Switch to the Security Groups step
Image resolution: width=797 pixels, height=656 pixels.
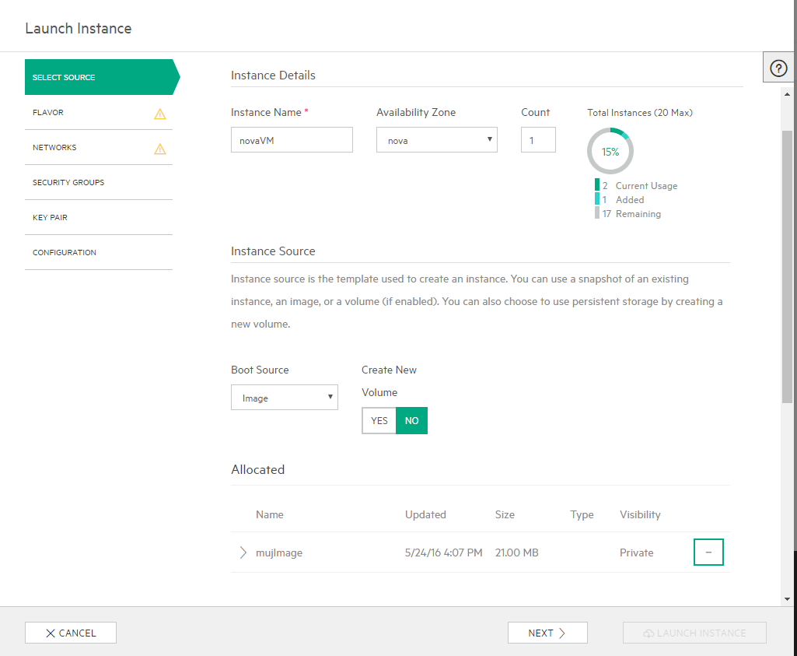click(x=99, y=183)
